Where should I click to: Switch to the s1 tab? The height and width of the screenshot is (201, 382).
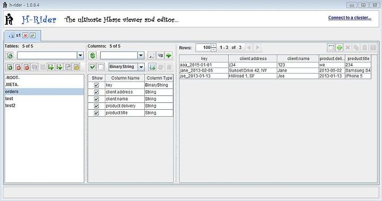[18, 36]
